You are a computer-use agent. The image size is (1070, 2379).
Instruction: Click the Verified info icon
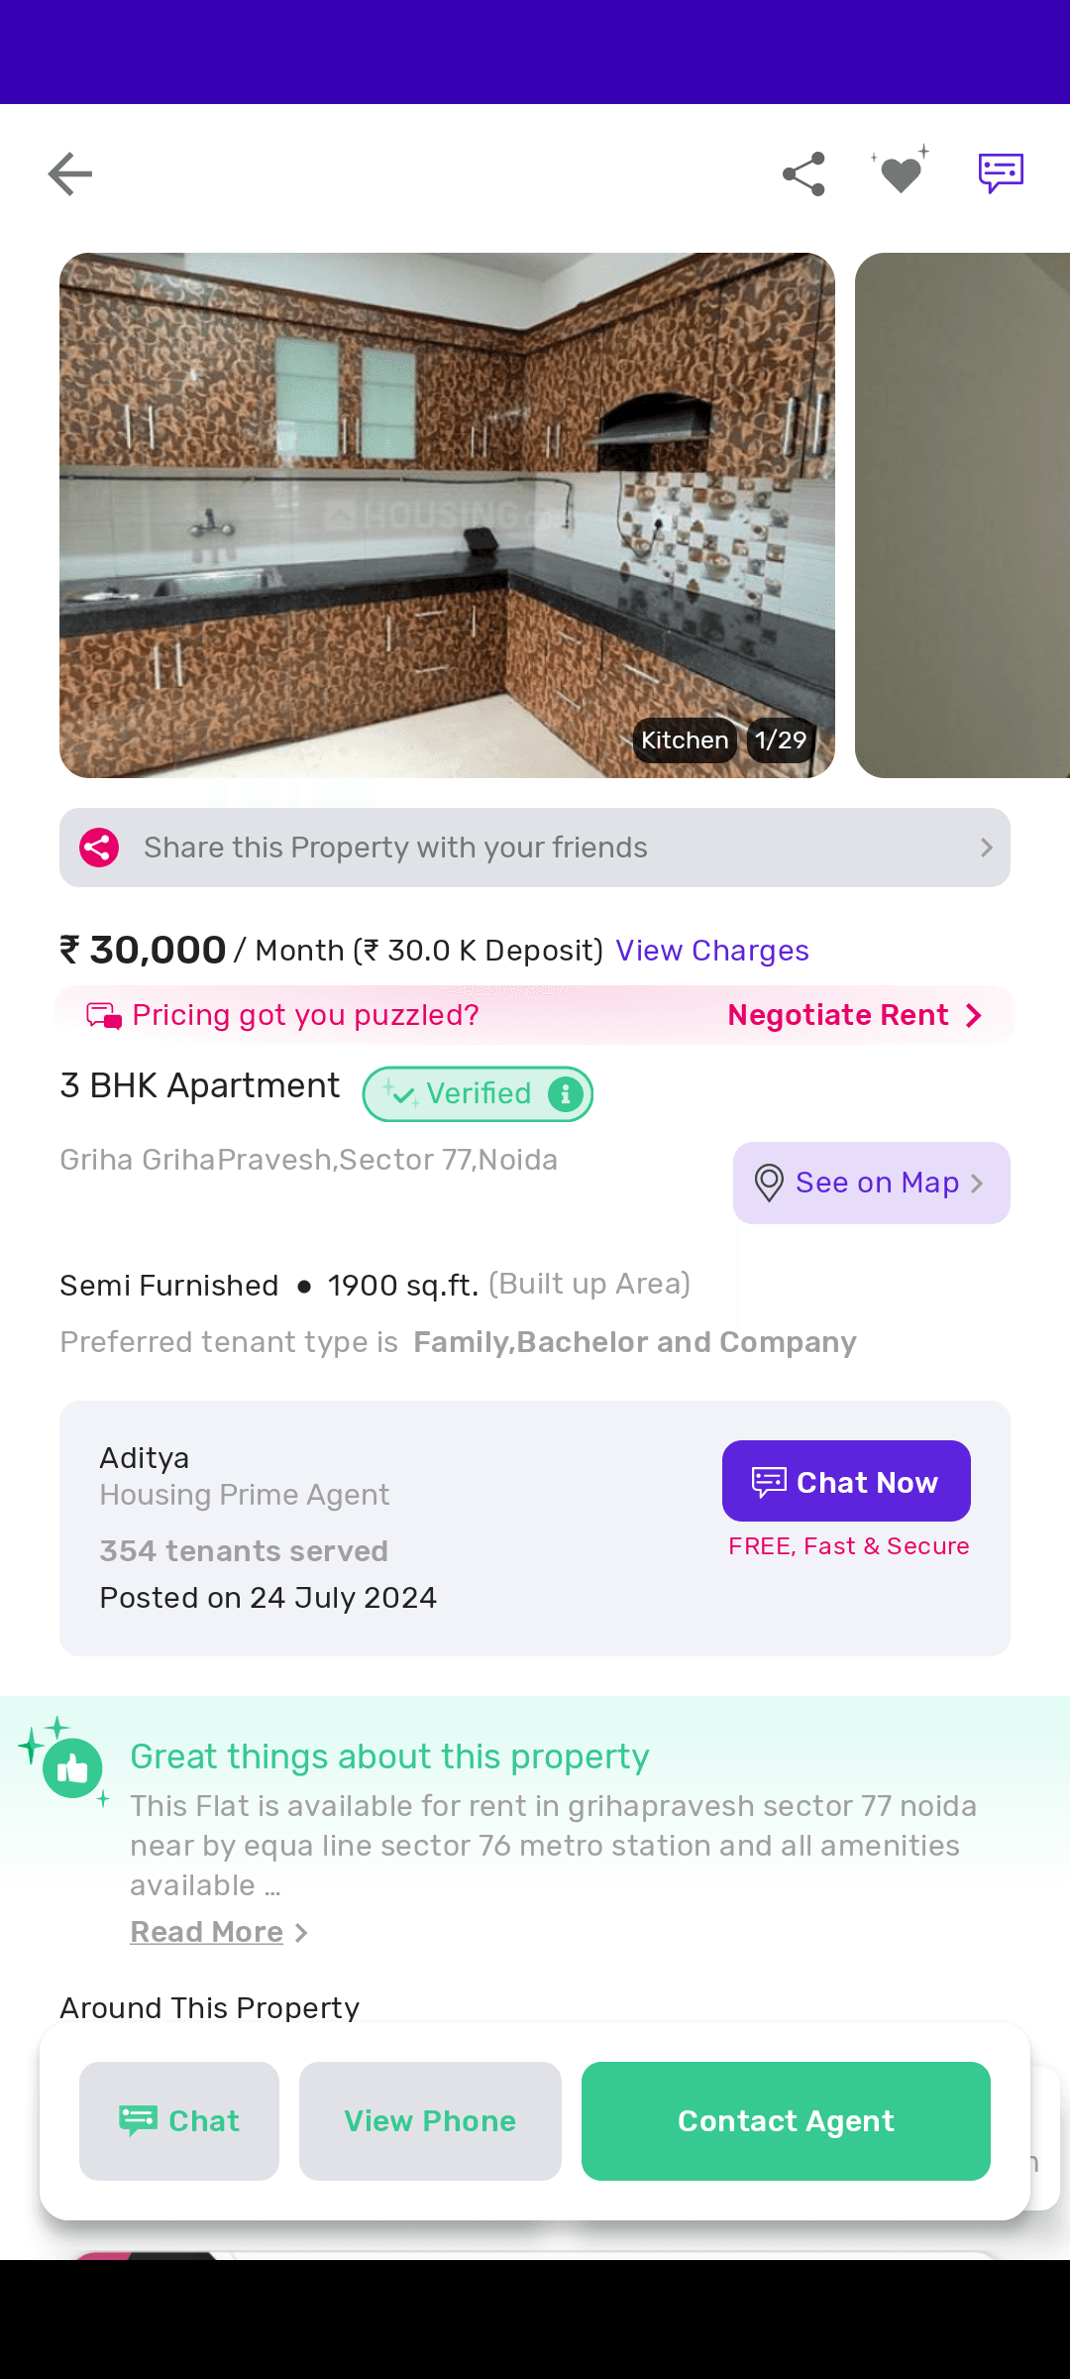566,1093
